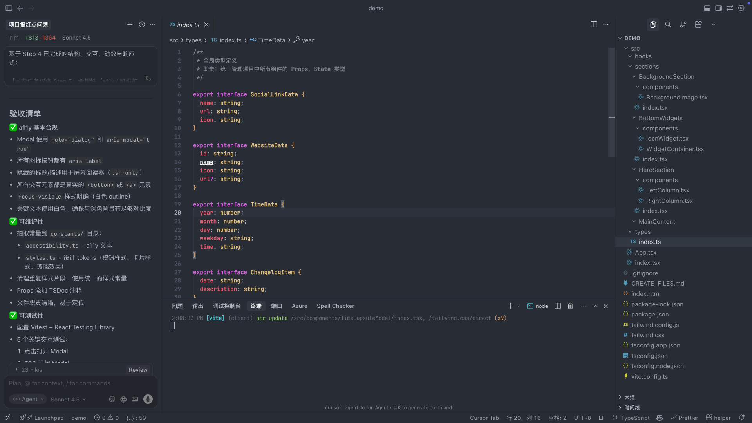Toggle the right sidebar layout button
Viewport: 752px width, 423px height.
tap(718, 8)
